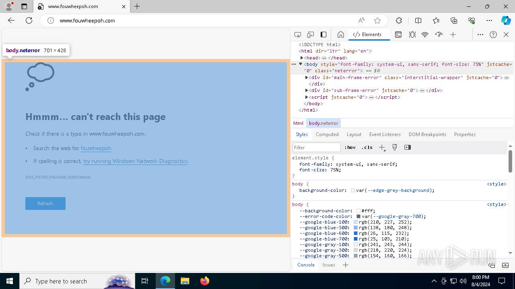Toggle rendering emulations paintbrush icon
515x289 pixels.
pos(395,147)
